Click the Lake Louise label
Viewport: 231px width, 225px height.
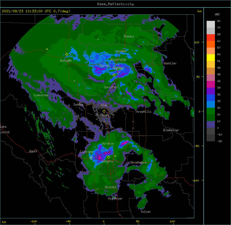click(x=5, y=129)
